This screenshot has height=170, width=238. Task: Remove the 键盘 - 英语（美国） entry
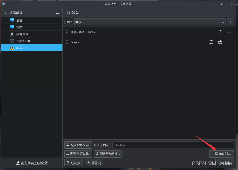[229, 32]
